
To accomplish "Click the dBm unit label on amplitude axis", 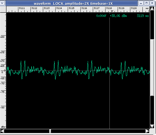I will click(x=3, y=127).
